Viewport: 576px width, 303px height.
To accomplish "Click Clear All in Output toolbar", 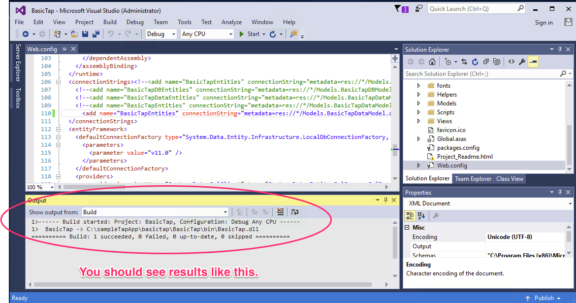I will pyautogui.click(x=280, y=212).
